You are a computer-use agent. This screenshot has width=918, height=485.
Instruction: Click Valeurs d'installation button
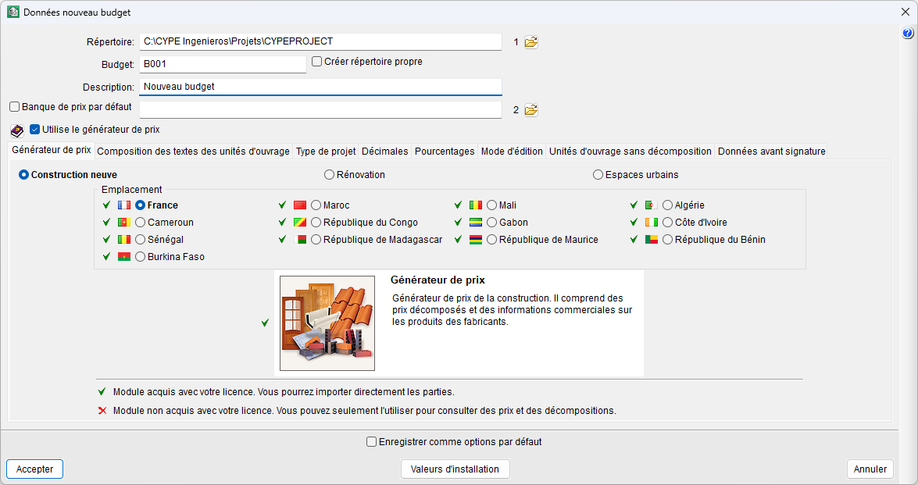(x=455, y=469)
